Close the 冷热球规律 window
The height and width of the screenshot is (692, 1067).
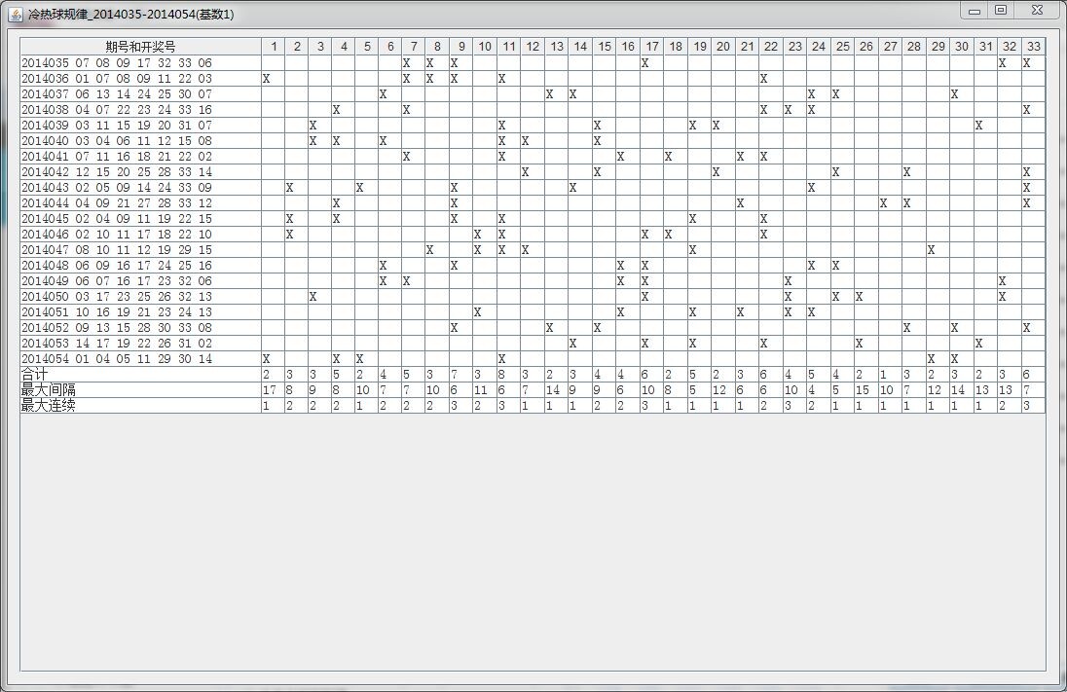tap(1037, 10)
